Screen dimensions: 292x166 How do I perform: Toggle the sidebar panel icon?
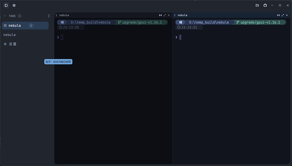6,5
